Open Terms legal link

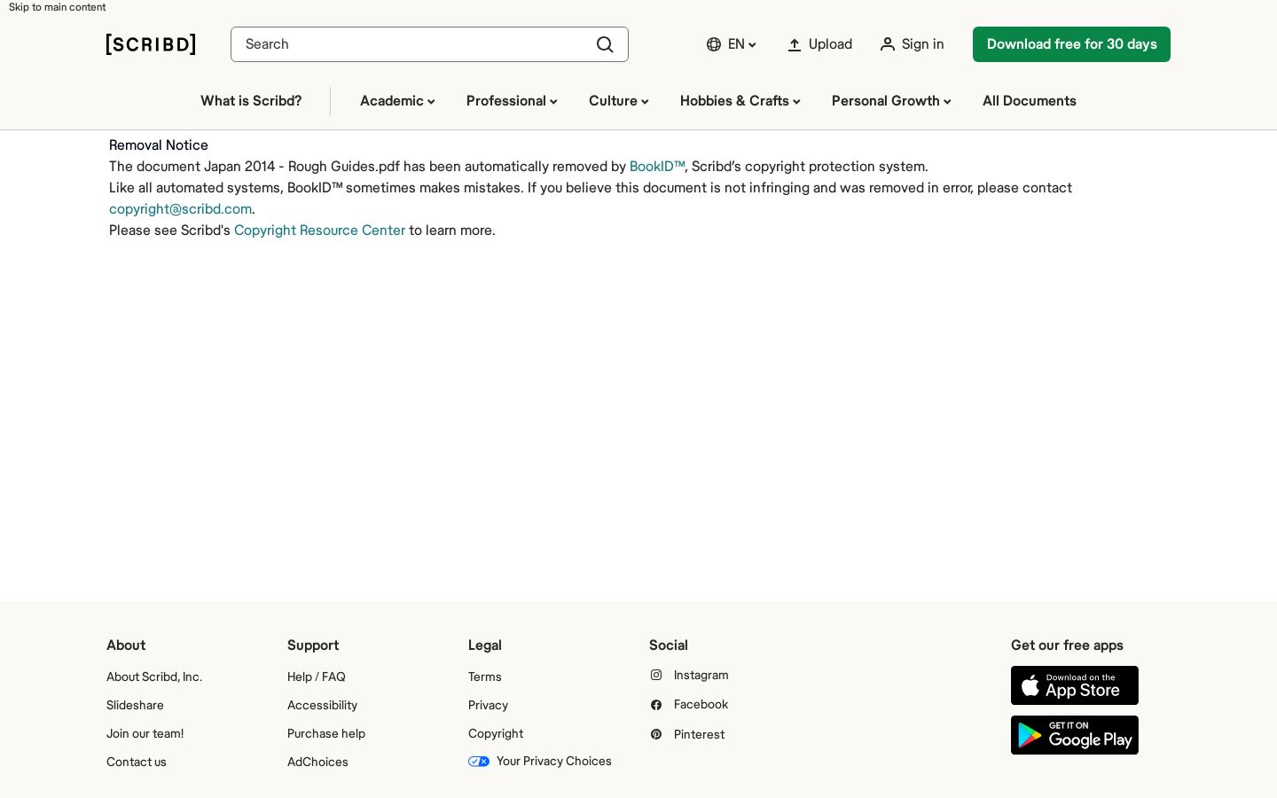pyautogui.click(x=485, y=677)
